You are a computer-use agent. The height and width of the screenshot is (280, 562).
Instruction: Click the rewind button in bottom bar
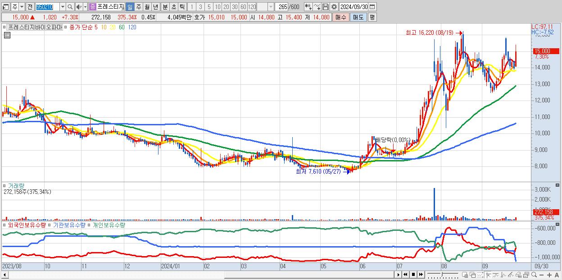[x=406, y=275]
